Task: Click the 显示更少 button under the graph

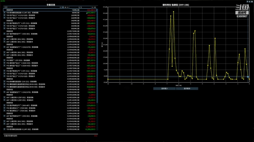Action: [x=164, y=89]
